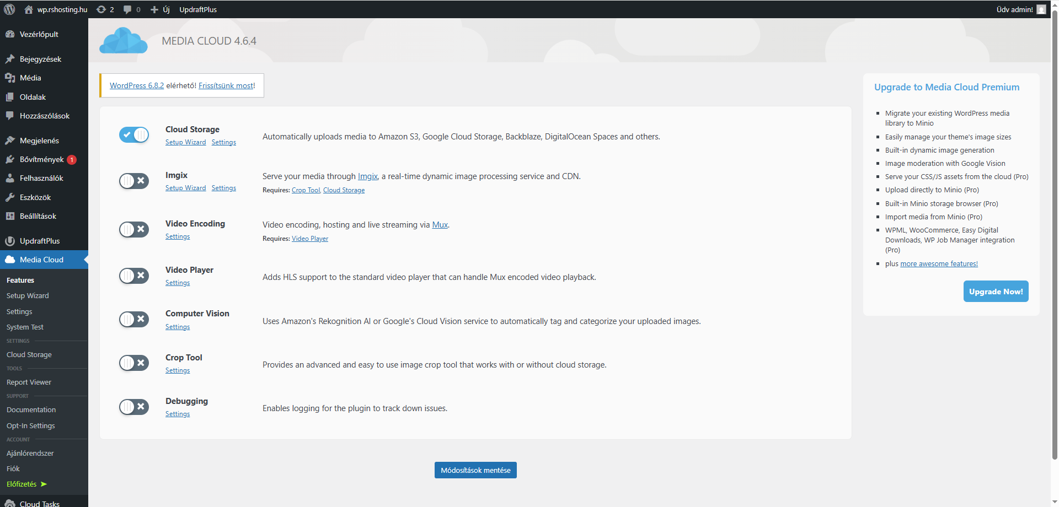1059x507 pixels.
Task: Open Eszközök tools wrench icon
Action: [10, 197]
